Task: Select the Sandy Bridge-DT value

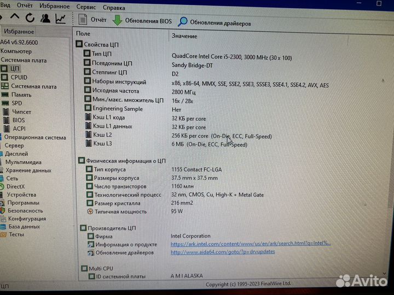Action: 192,66
